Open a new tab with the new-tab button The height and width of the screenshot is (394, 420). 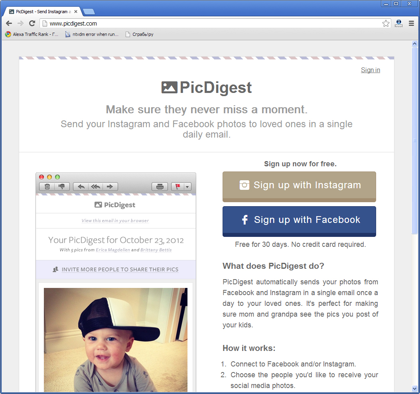pos(89,12)
